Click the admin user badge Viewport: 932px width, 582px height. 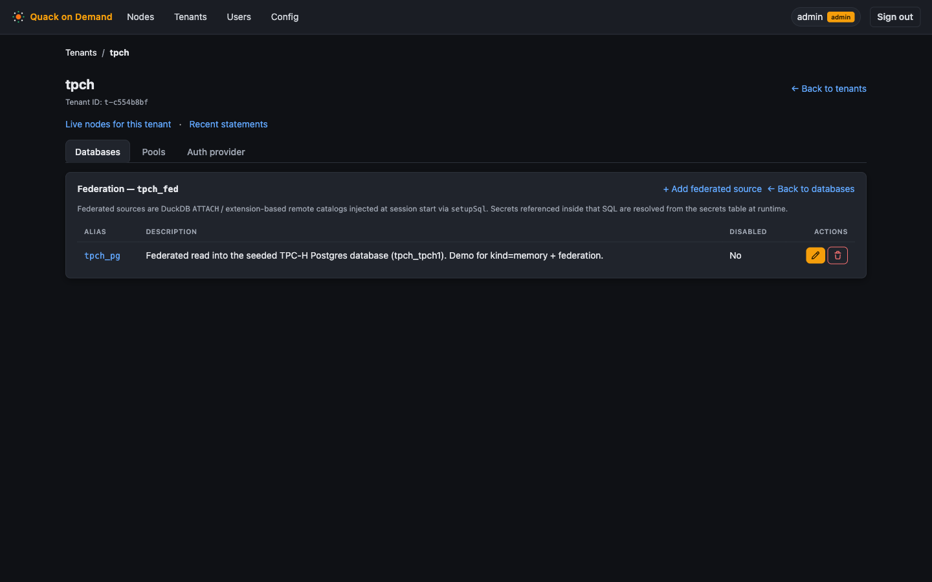[x=825, y=17]
